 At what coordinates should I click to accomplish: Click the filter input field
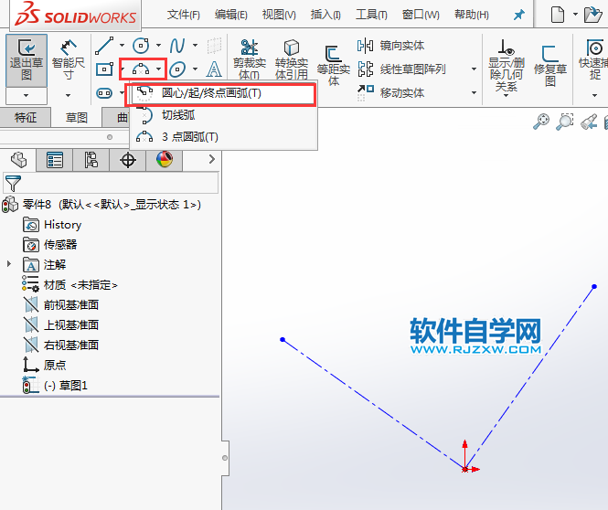(x=111, y=183)
